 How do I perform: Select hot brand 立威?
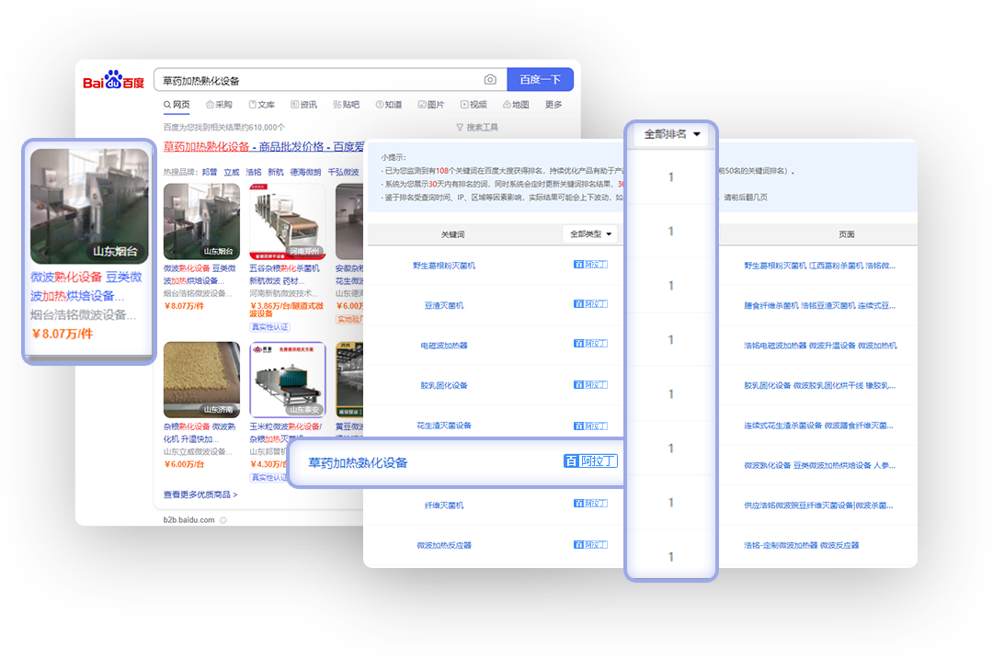pyautogui.click(x=232, y=172)
